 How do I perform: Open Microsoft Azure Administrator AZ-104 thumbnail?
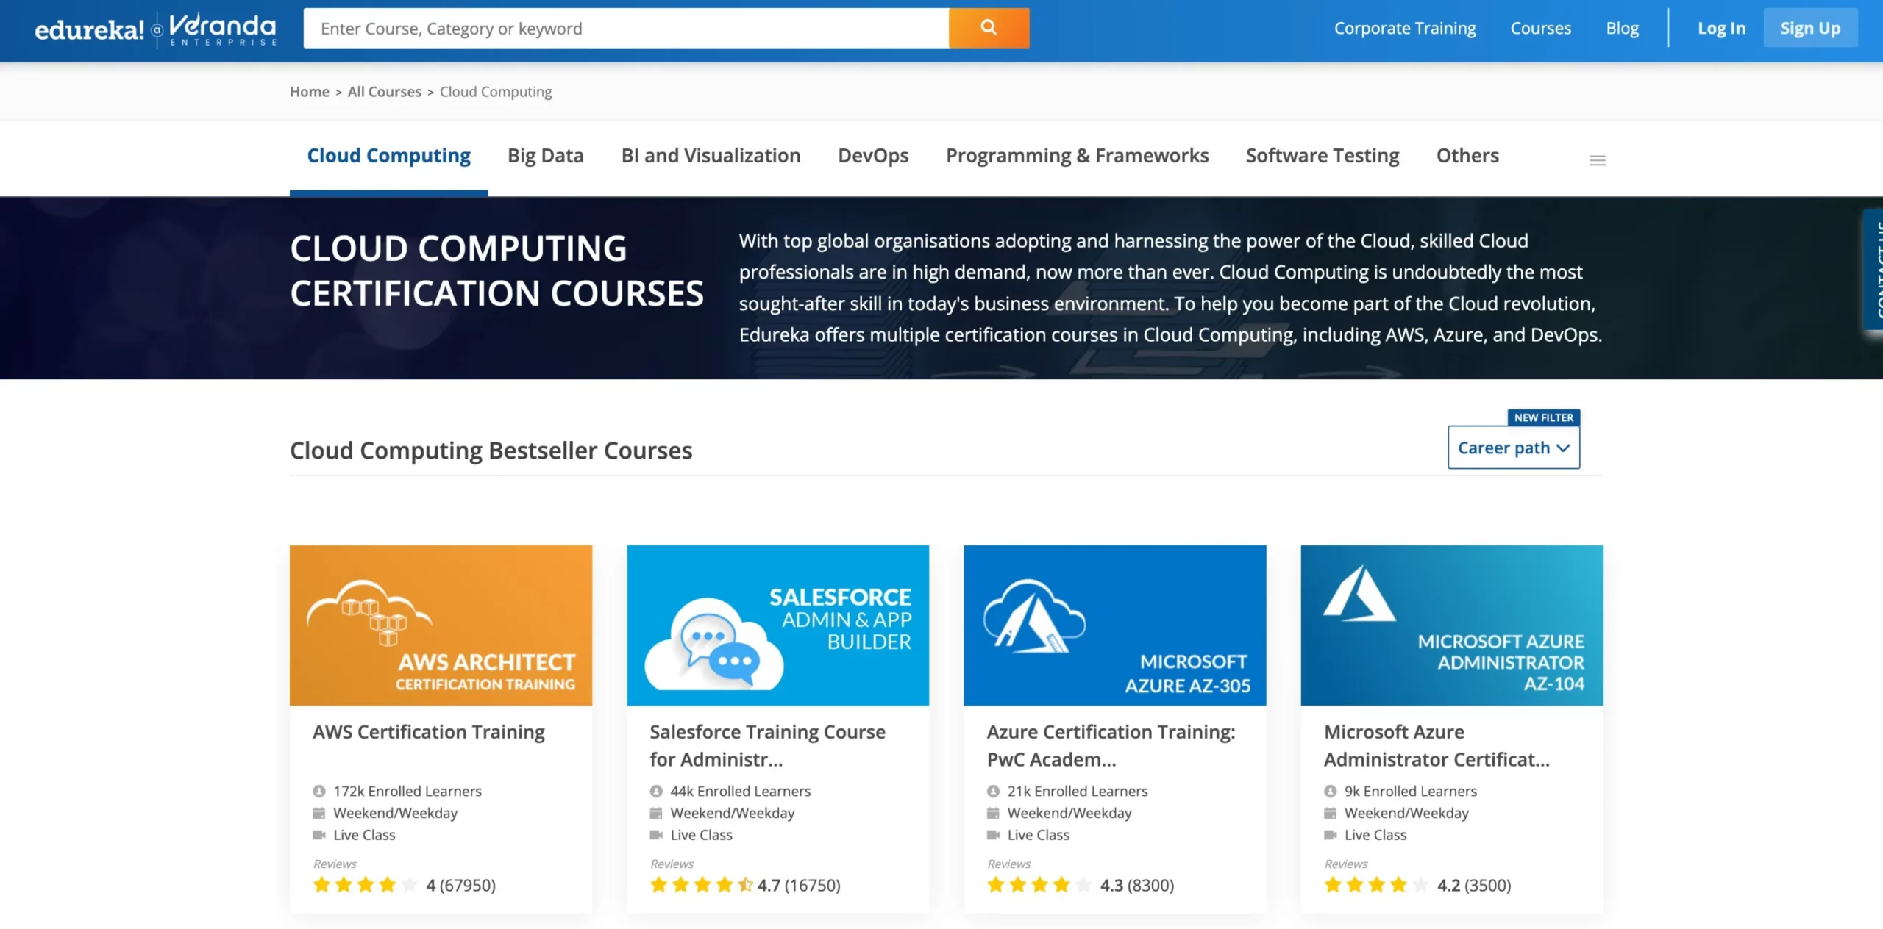click(1452, 625)
